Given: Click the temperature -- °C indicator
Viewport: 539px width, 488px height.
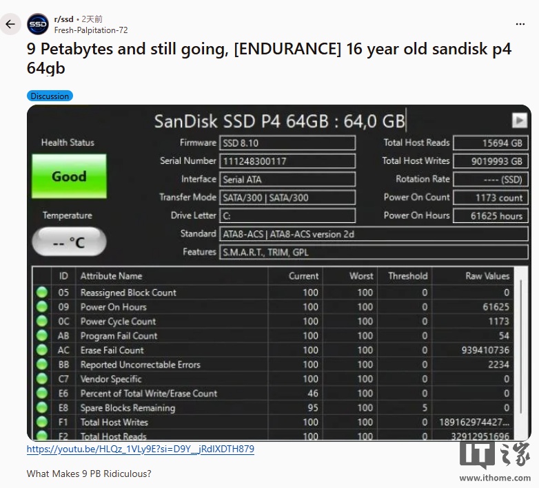Looking at the screenshot, I should [x=69, y=242].
